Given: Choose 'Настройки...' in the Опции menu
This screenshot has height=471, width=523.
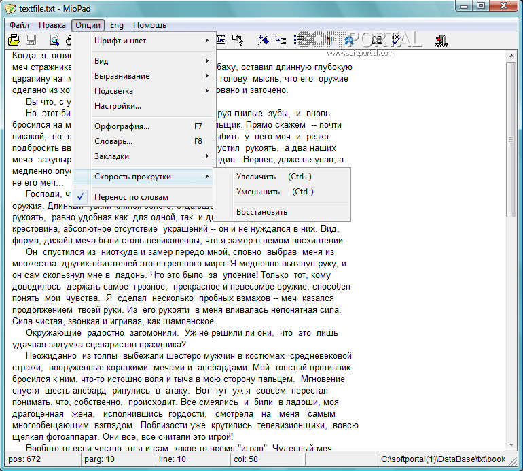Looking at the screenshot, I should click(143, 106).
